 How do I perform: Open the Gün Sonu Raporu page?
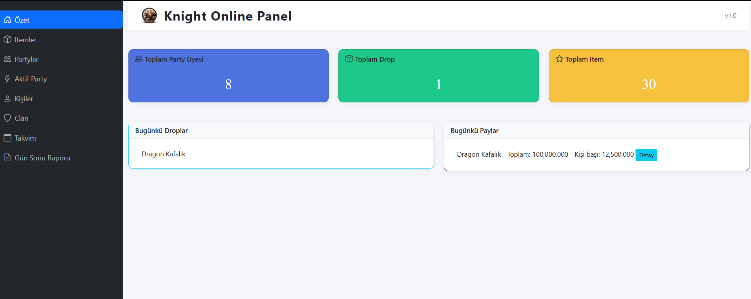tap(42, 158)
